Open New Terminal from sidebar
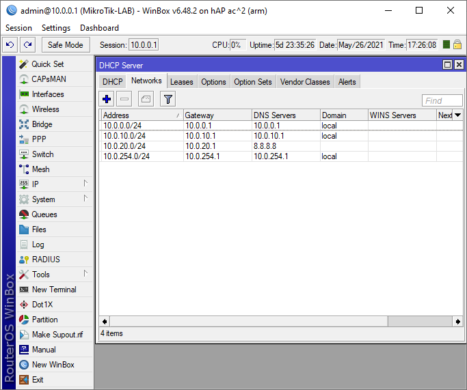The width and height of the screenshot is (467, 390). [x=55, y=290]
